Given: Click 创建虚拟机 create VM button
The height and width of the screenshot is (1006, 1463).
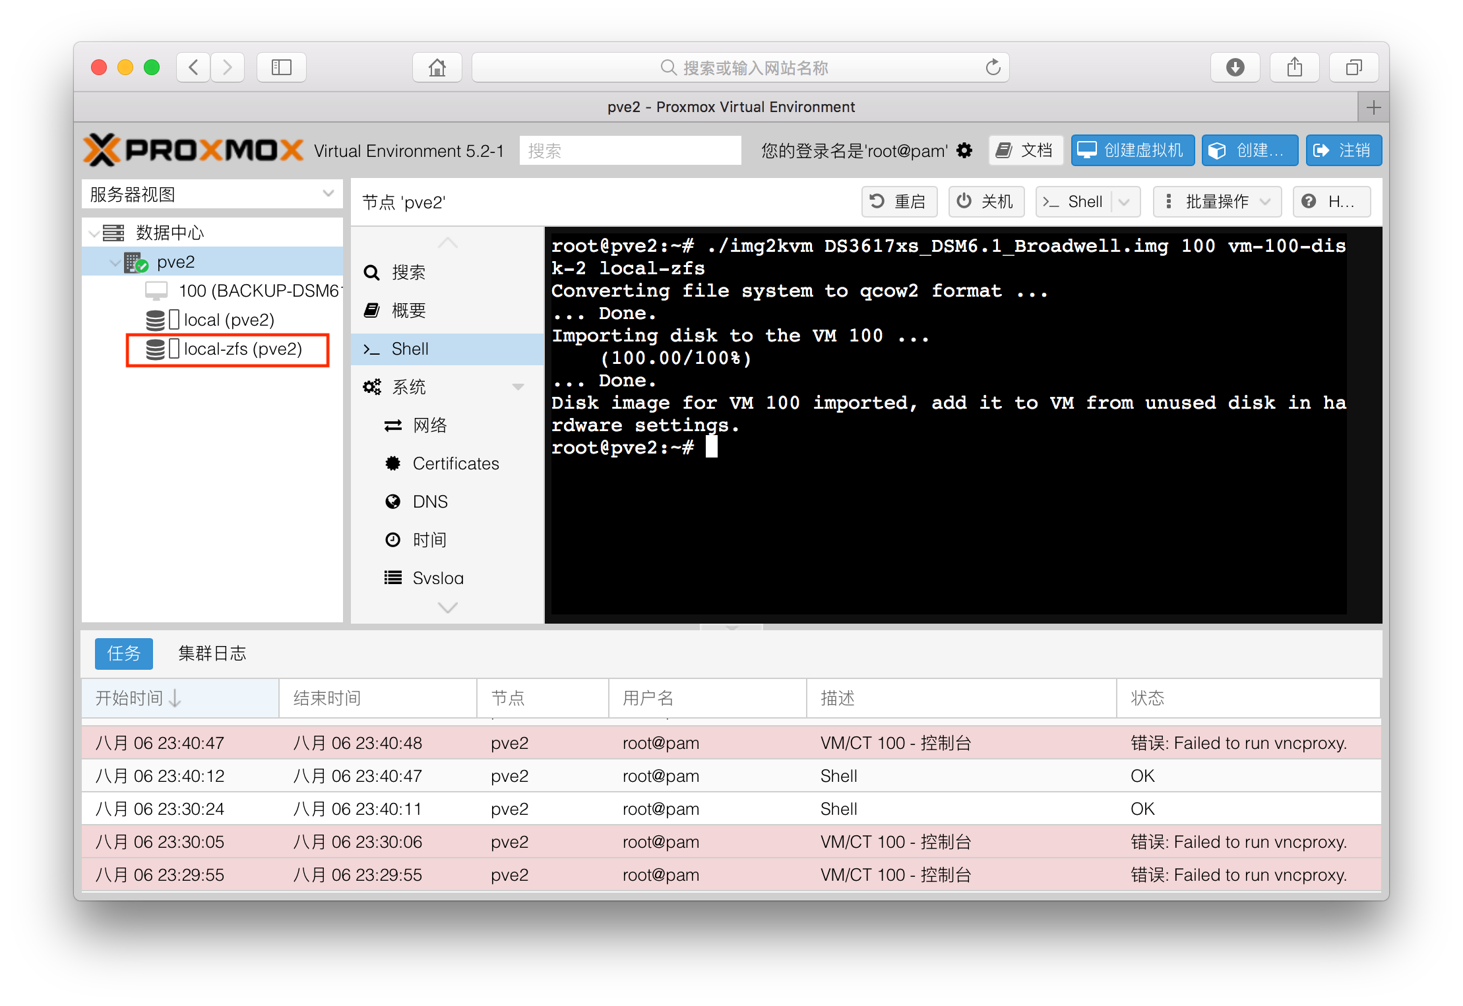Looking at the screenshot, I should pyautogui.click(x=1132, y=150).
